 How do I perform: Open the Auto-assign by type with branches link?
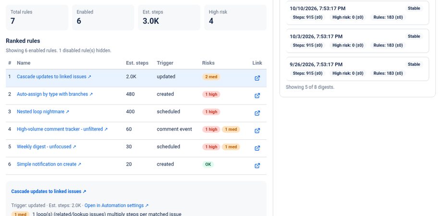pyautogui.click(x=55, y=94)
